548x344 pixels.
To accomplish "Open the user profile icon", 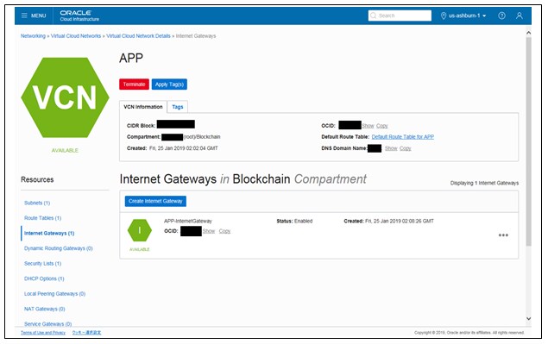I will point(520,16).
